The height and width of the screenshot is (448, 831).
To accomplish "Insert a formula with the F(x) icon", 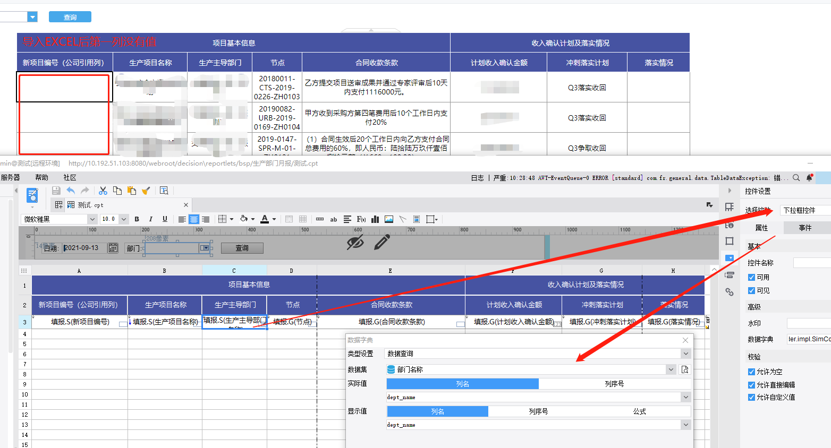I will (361, 219).
